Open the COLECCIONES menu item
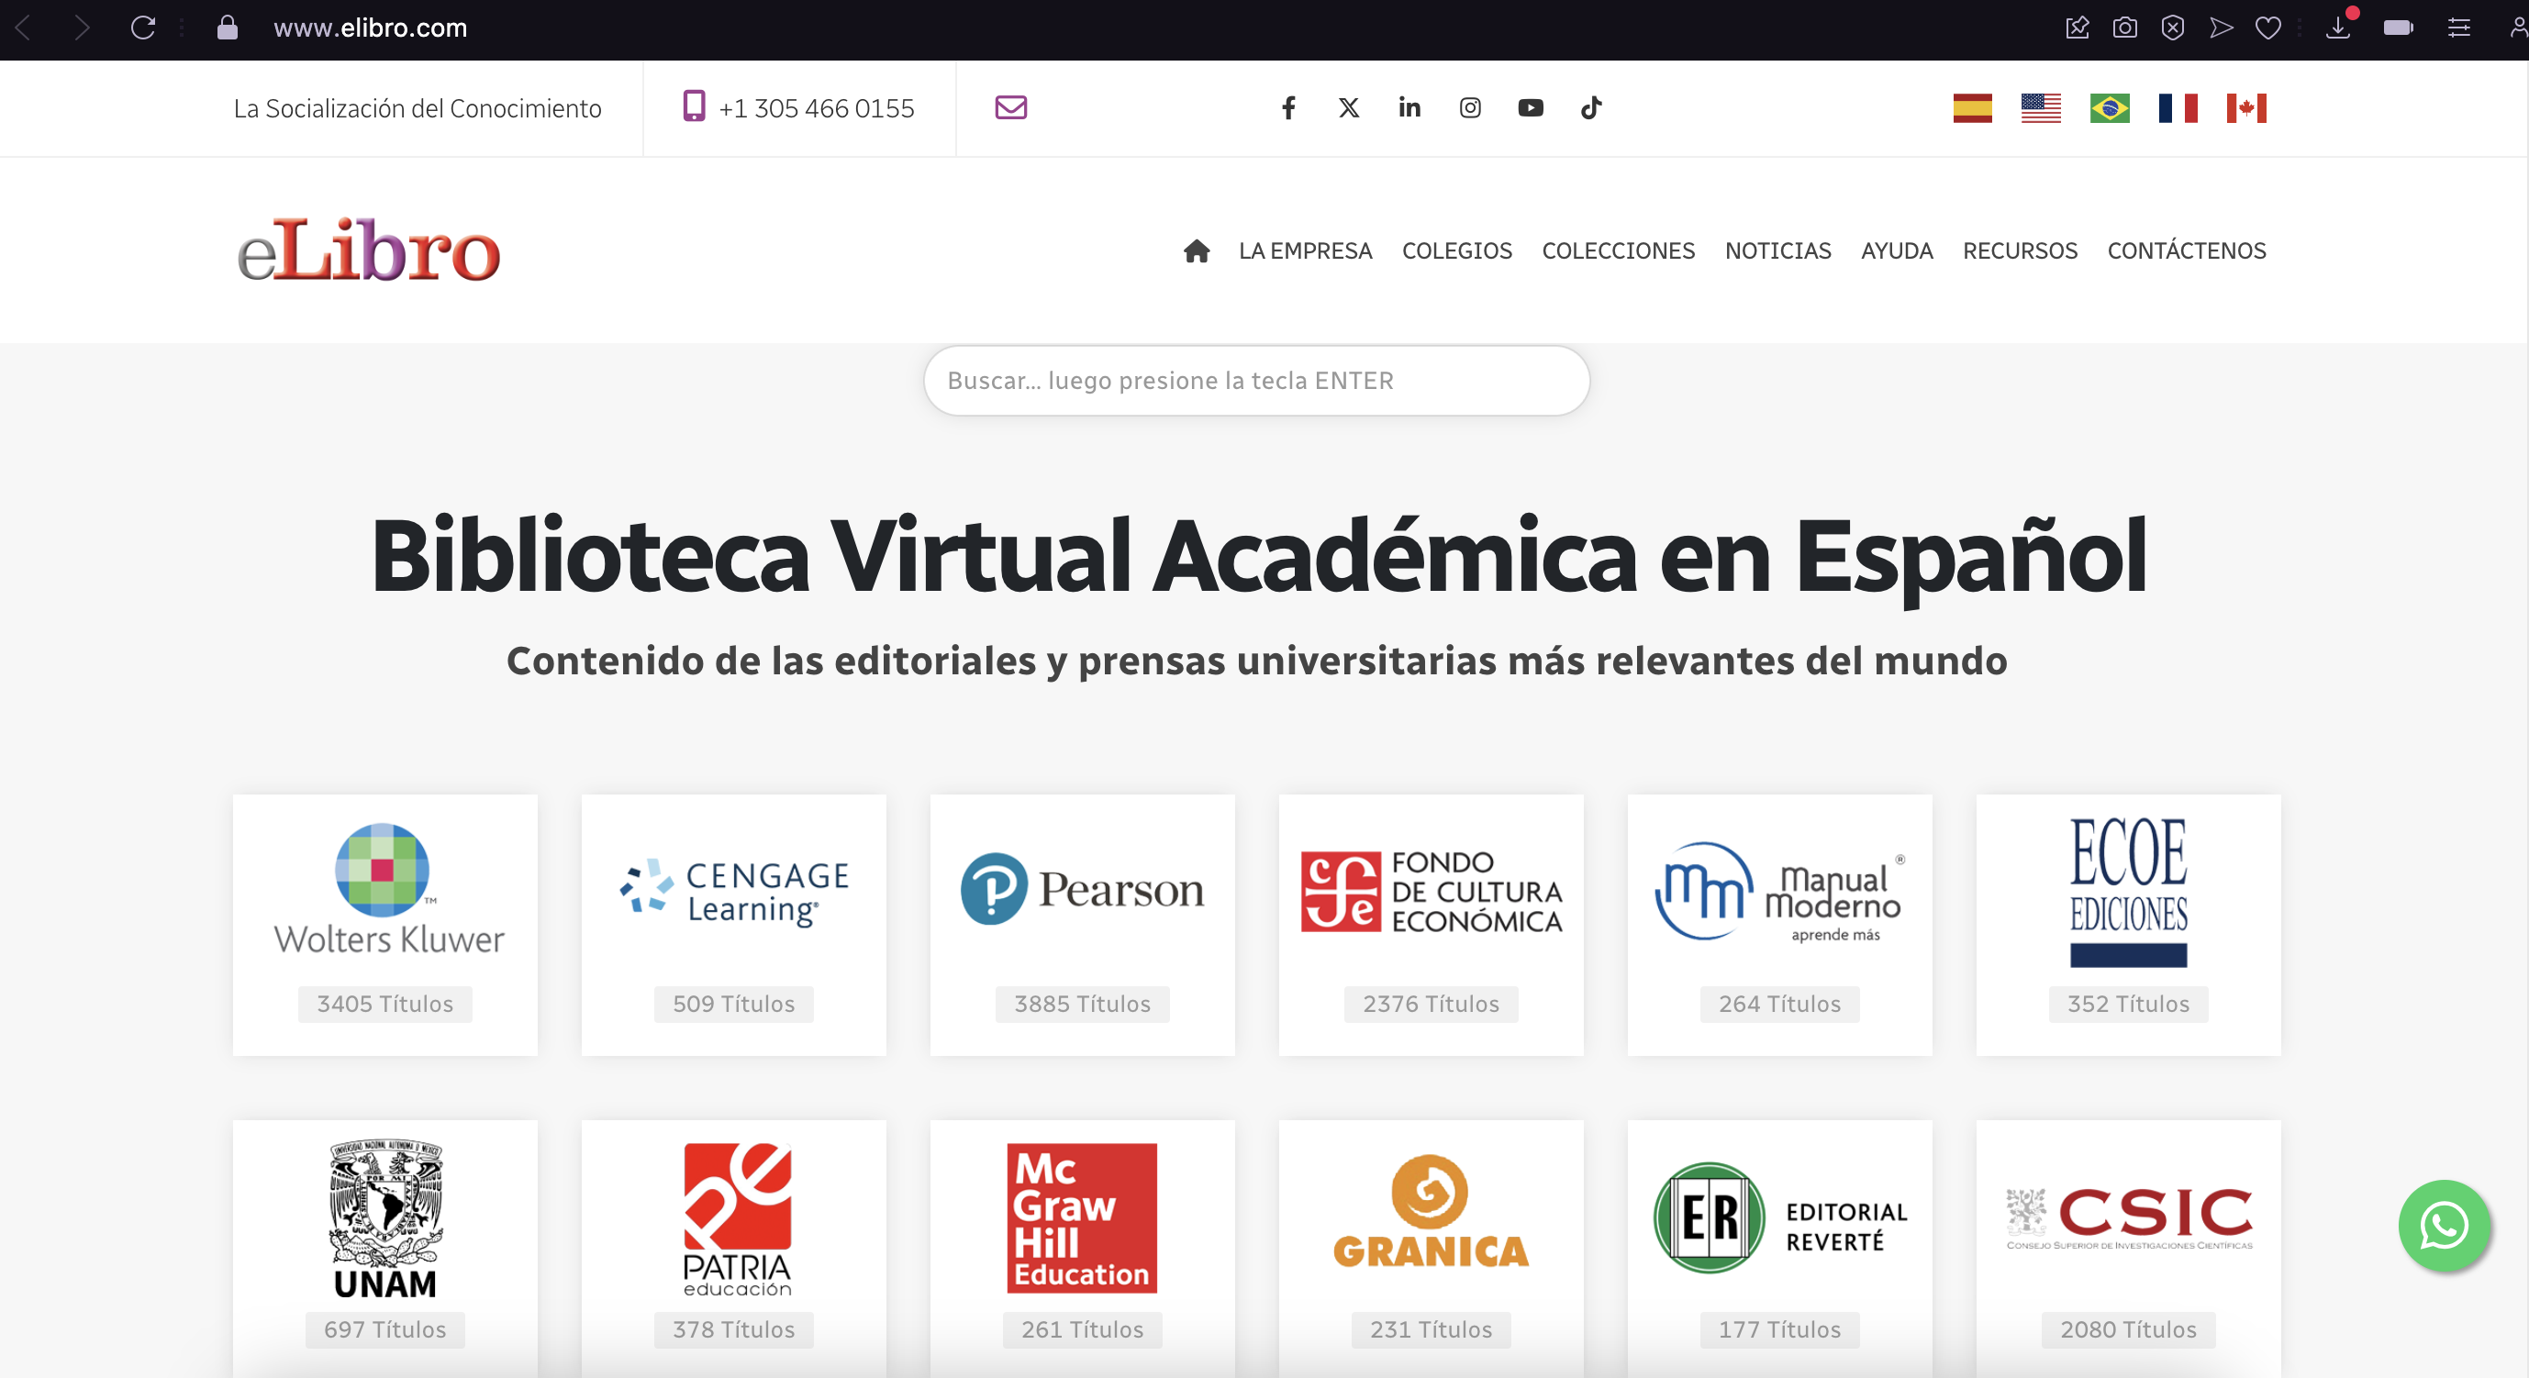 click(1618, 251)
